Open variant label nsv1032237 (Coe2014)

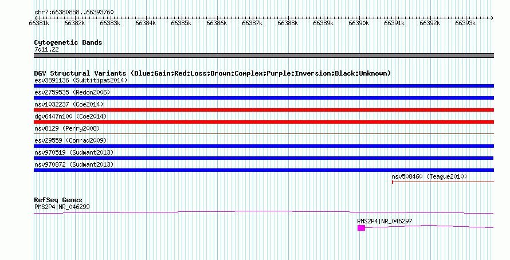click(69, 104)
